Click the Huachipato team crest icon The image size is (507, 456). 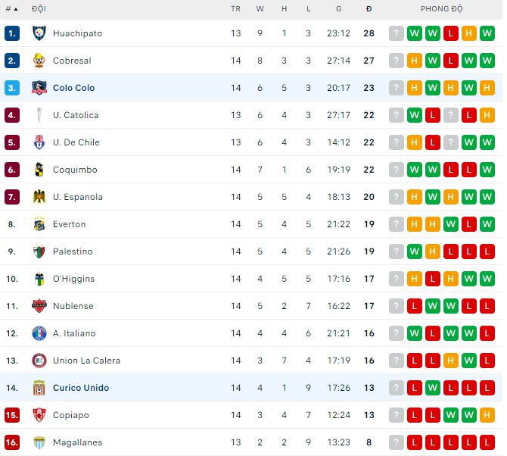coord(39,33)
